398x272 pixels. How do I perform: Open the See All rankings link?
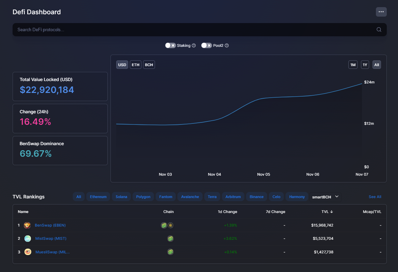[x=375, y=197]
